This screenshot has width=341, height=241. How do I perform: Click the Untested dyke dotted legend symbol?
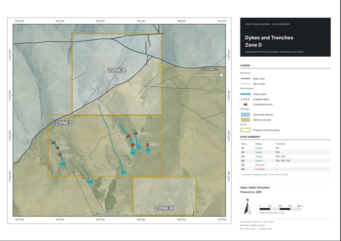tap(246, 99)
